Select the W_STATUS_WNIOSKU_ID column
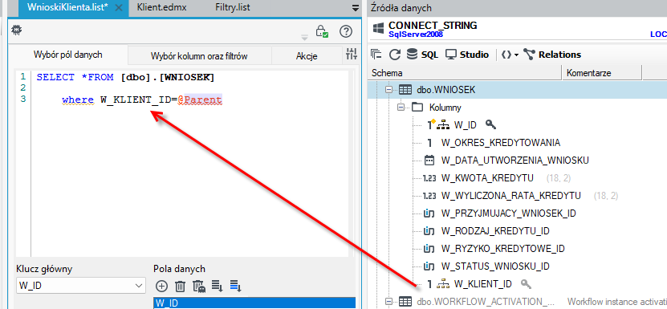The height and width of the screenshot is (309, 667). [495, 266]
